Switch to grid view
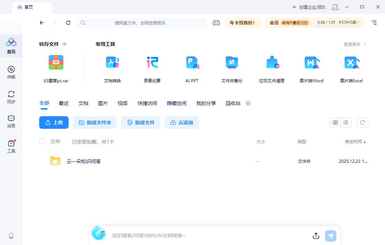The width and height of the screenshot is (385, 245). click(335, 122)
